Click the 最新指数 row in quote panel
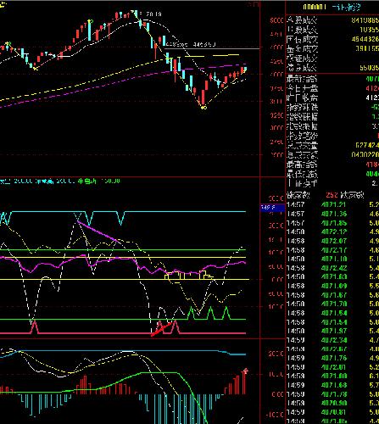Screen dimensions: 379x424 point(332,79)
